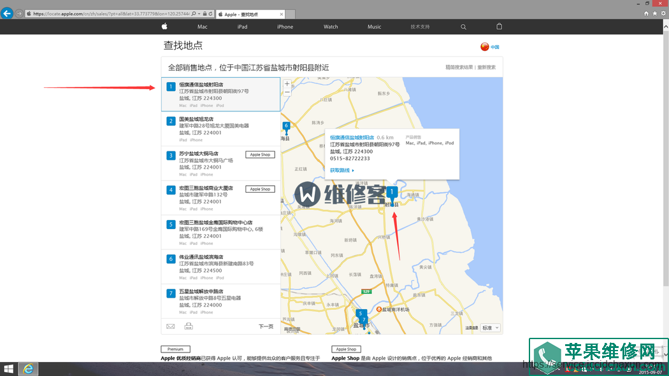Select result 3 苏宁盐城大铜马店
The height and width of the screenshot is (376, 669).
click(220, 163)
